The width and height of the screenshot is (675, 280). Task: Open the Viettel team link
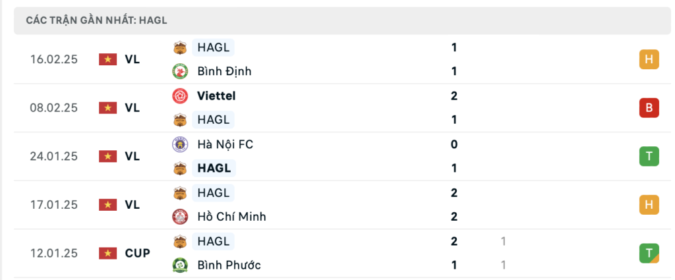(216, 96)
